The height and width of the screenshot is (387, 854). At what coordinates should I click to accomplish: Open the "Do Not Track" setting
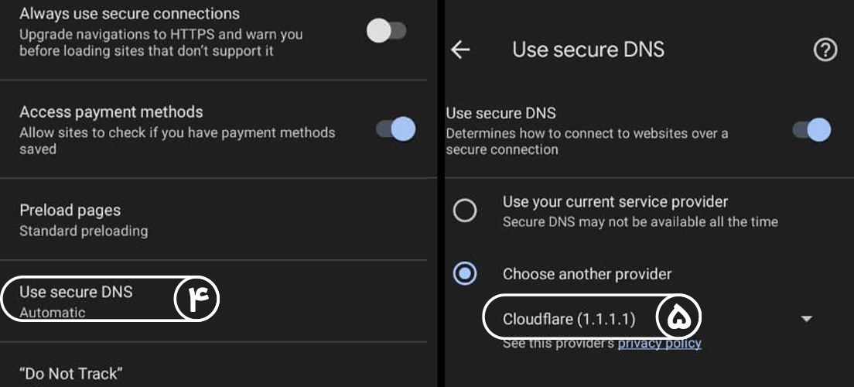tap(71, 373)
